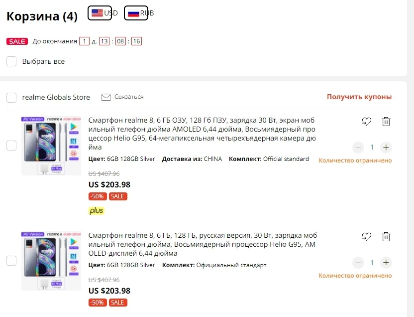This screenshot has height=317, width=414.
Task: Select all realme Globals Store items checkbox
Action: [x=11, y=98]
